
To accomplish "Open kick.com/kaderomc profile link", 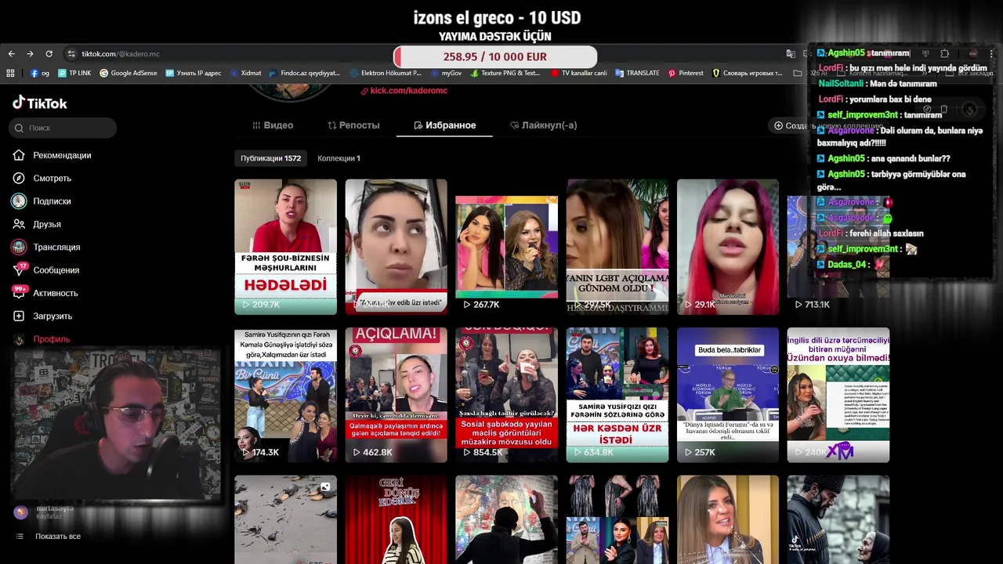I will tap(404, 91).
